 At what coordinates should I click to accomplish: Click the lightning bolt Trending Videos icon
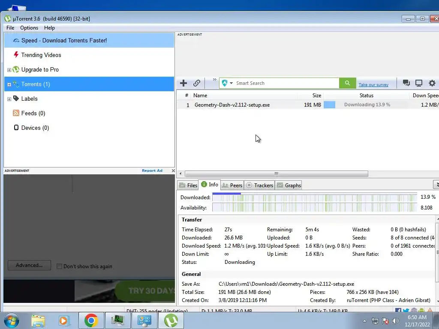click(x=16, y=54)
